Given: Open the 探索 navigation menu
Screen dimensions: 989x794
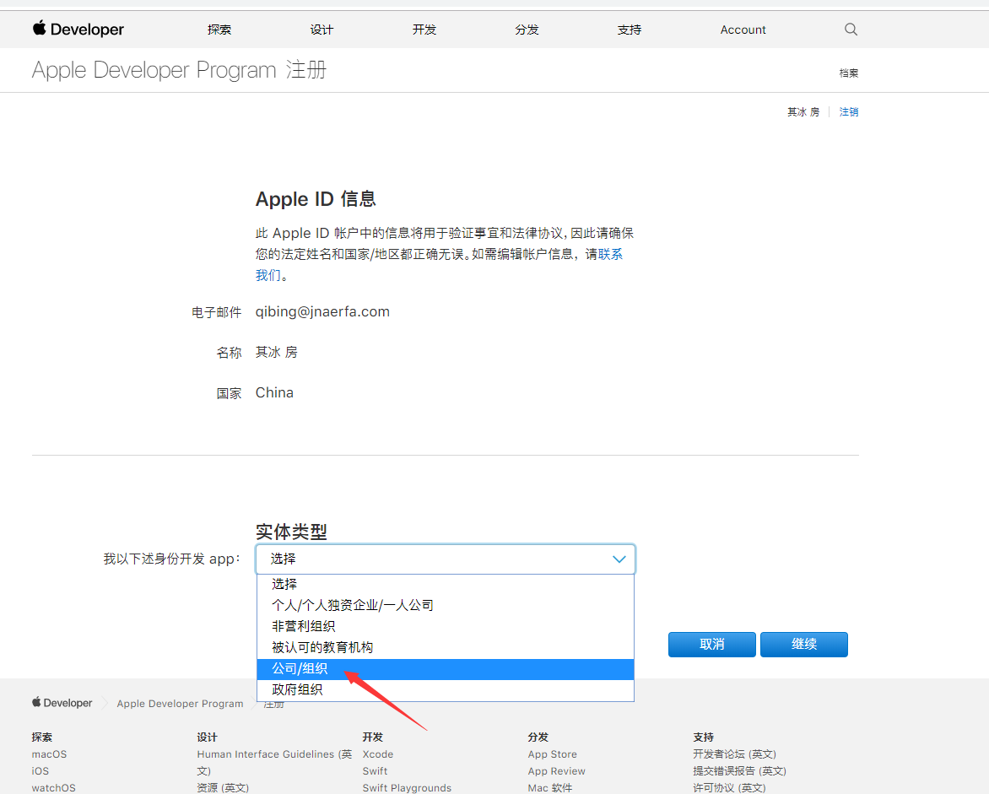Looking at the screenshot, I should coord(219,30).
